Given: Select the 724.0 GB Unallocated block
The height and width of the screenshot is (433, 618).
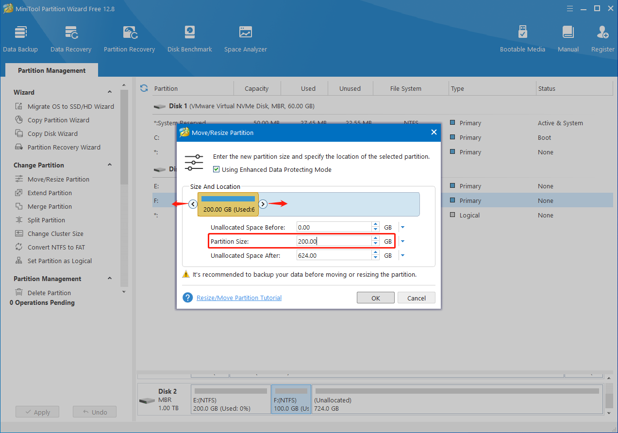Looking at the screenshot, I should (457, 400).
